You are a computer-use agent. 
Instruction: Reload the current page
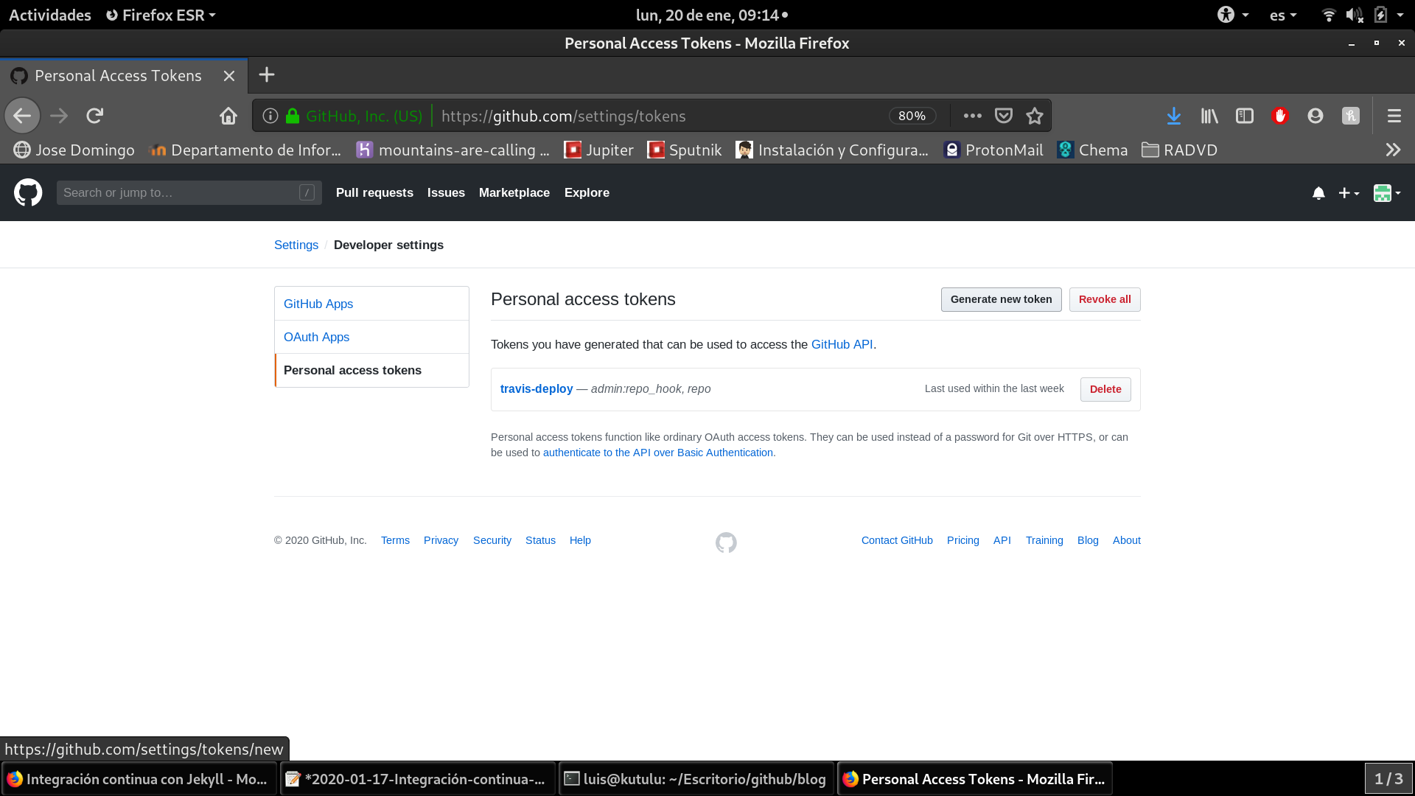[x=94, y=116]
